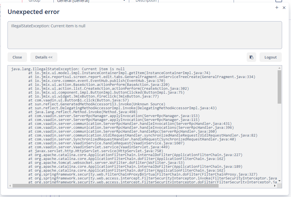Click the ServerRpcHandler.handleRpc stack line
Image resolution: width=291 pixels, height=197 pixels.
123,132
